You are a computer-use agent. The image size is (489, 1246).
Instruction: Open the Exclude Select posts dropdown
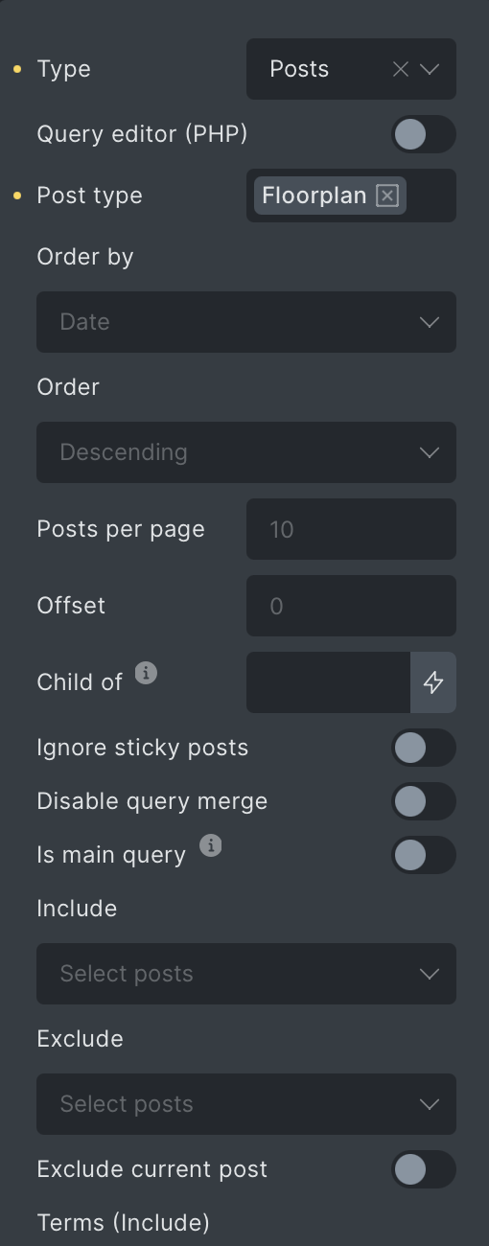click(x=246, y=1104)
